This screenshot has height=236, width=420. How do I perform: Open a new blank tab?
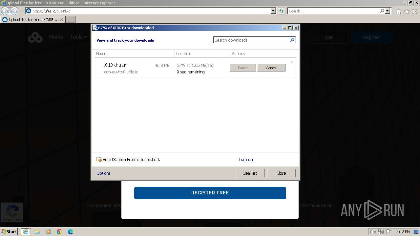[71, 20]
